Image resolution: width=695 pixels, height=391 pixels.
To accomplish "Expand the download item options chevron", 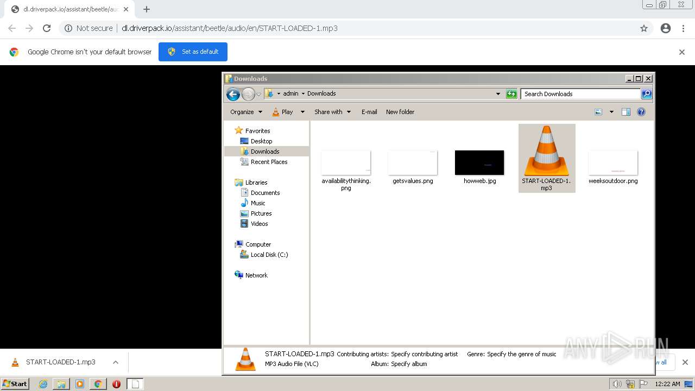I will coord(116,362).
